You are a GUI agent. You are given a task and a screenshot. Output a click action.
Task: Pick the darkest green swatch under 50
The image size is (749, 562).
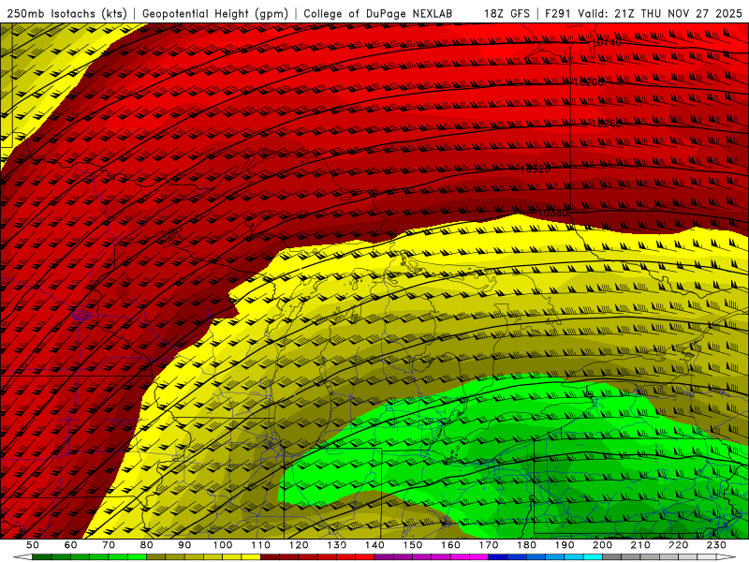[41, 556]
